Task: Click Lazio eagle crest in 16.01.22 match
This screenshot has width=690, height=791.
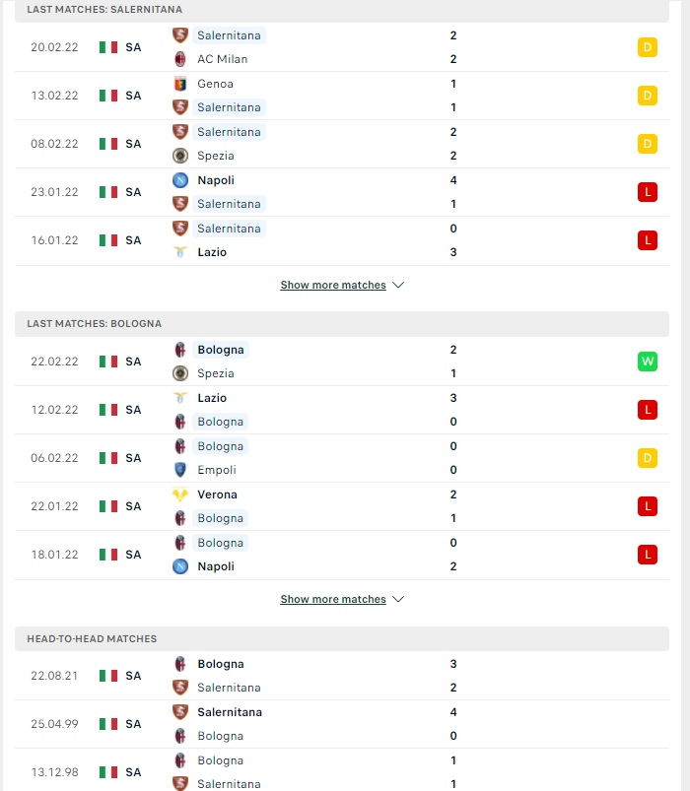Action: pos(180,252)
